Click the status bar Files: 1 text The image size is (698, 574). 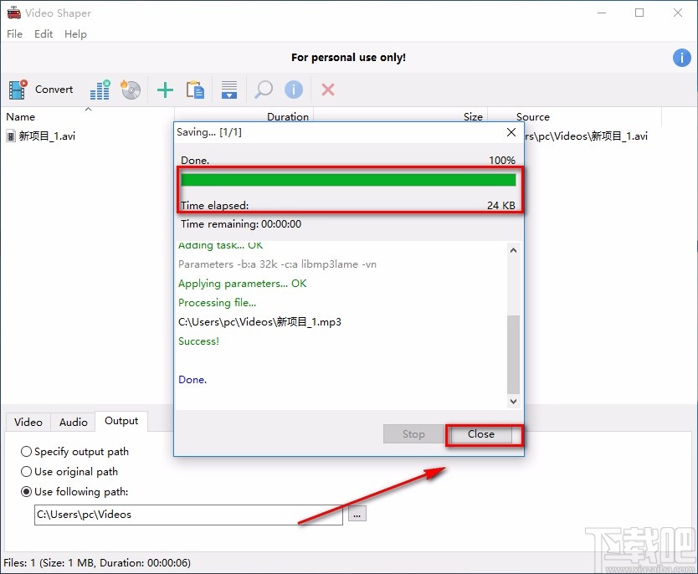97,563
